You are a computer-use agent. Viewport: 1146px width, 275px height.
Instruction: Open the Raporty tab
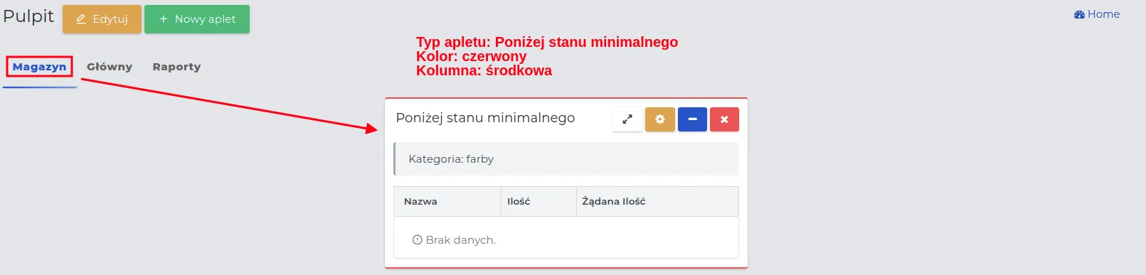click(176, 67)
